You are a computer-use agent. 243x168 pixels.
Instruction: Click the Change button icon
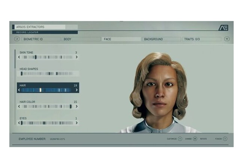tap(195, 139)
